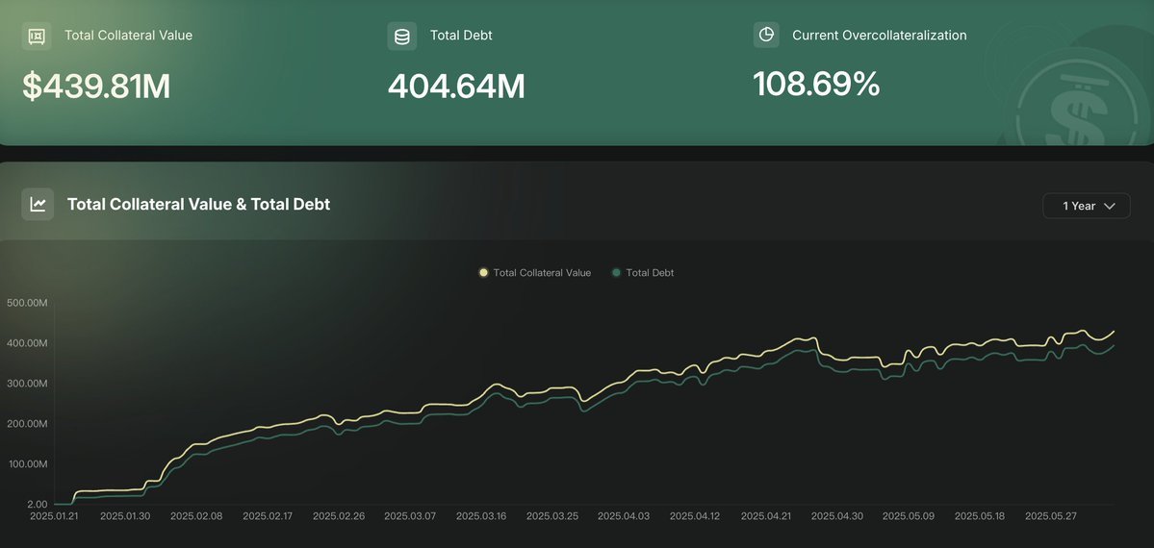Click the $439.81M collateral value figure
Image resolution: width=1154 pixels, height=548 pixels.
[x=96, y=87]
